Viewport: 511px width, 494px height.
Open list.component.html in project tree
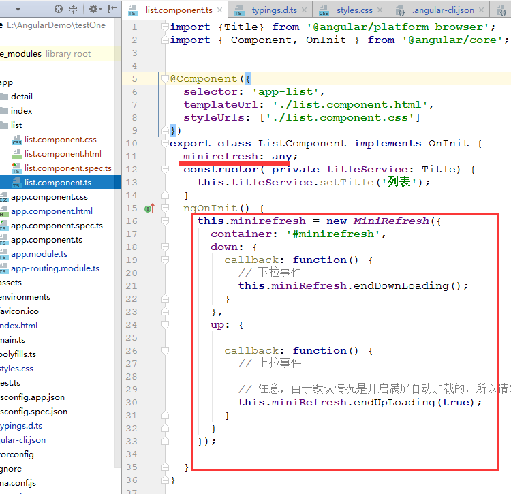(x=63, y=154)
